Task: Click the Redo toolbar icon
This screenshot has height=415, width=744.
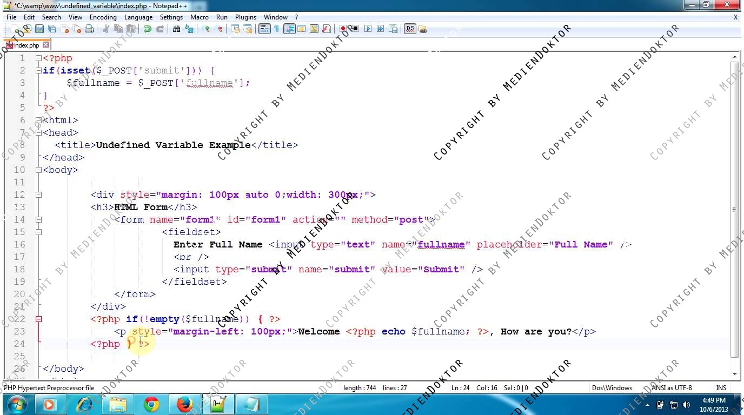Action: (160, 29)
